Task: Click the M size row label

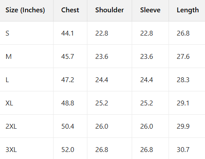Action: 9,57
